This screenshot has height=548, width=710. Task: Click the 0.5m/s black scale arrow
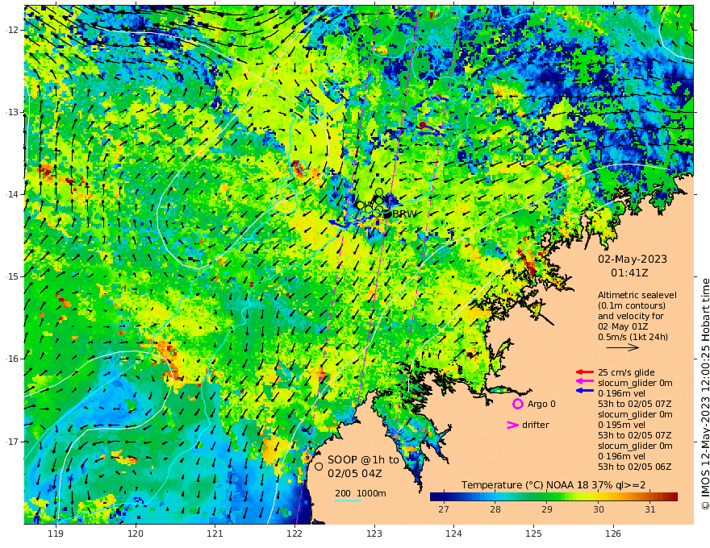pos(623,347)
